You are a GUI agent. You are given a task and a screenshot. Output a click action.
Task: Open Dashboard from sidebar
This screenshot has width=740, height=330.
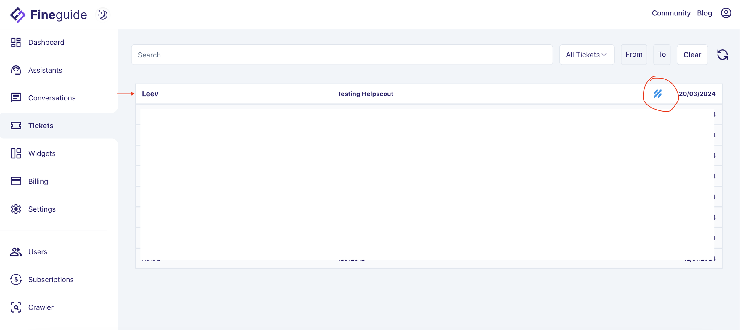click(46, 42)
